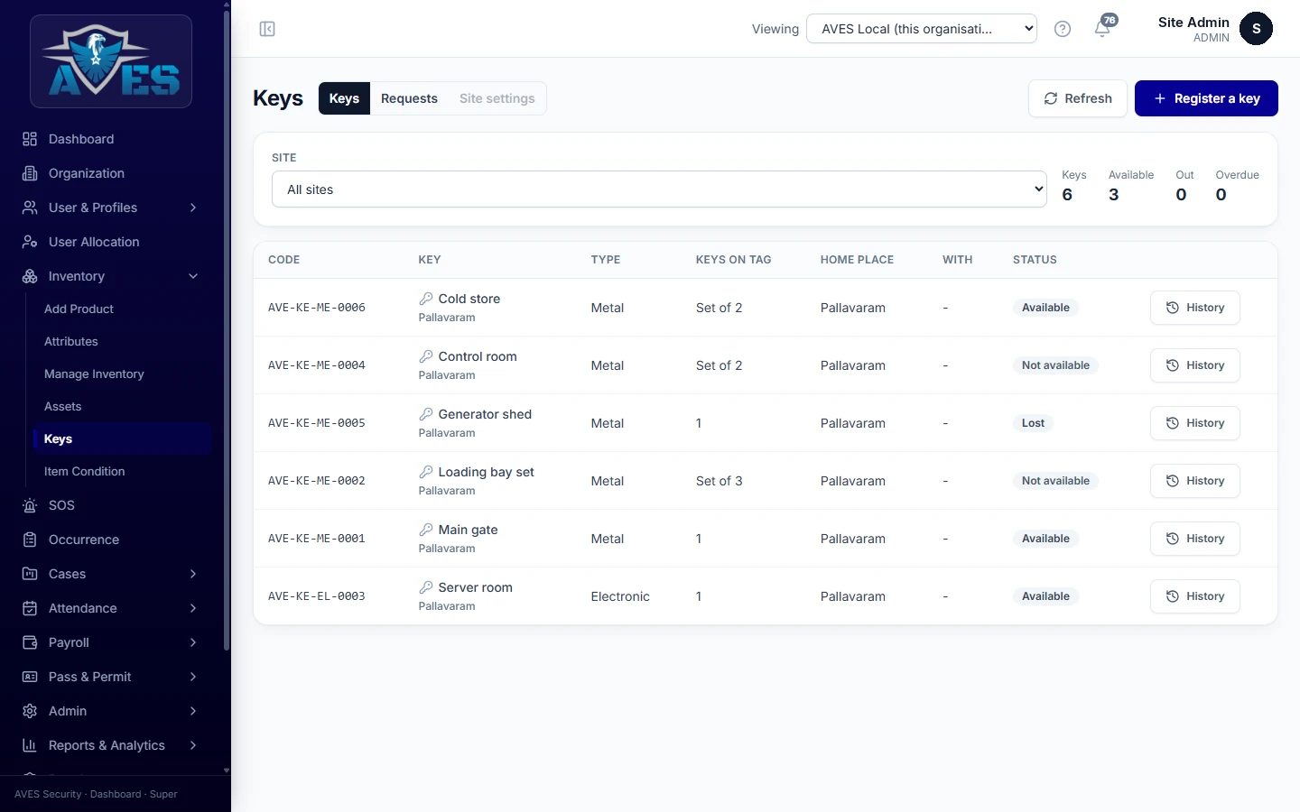Expand the Attendance submenu chevron
The width and height of the screenshot is (1300, 812).
click(193, 608)
